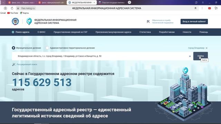Viewport: 221px width, 124px height.
Task: Click the ФЕДЕРАЛЬНАЯ ИНФОРМАЦИОННАЯ АДРЕСНАЯ СИСТЕМА site title
Action: point(55,21)
